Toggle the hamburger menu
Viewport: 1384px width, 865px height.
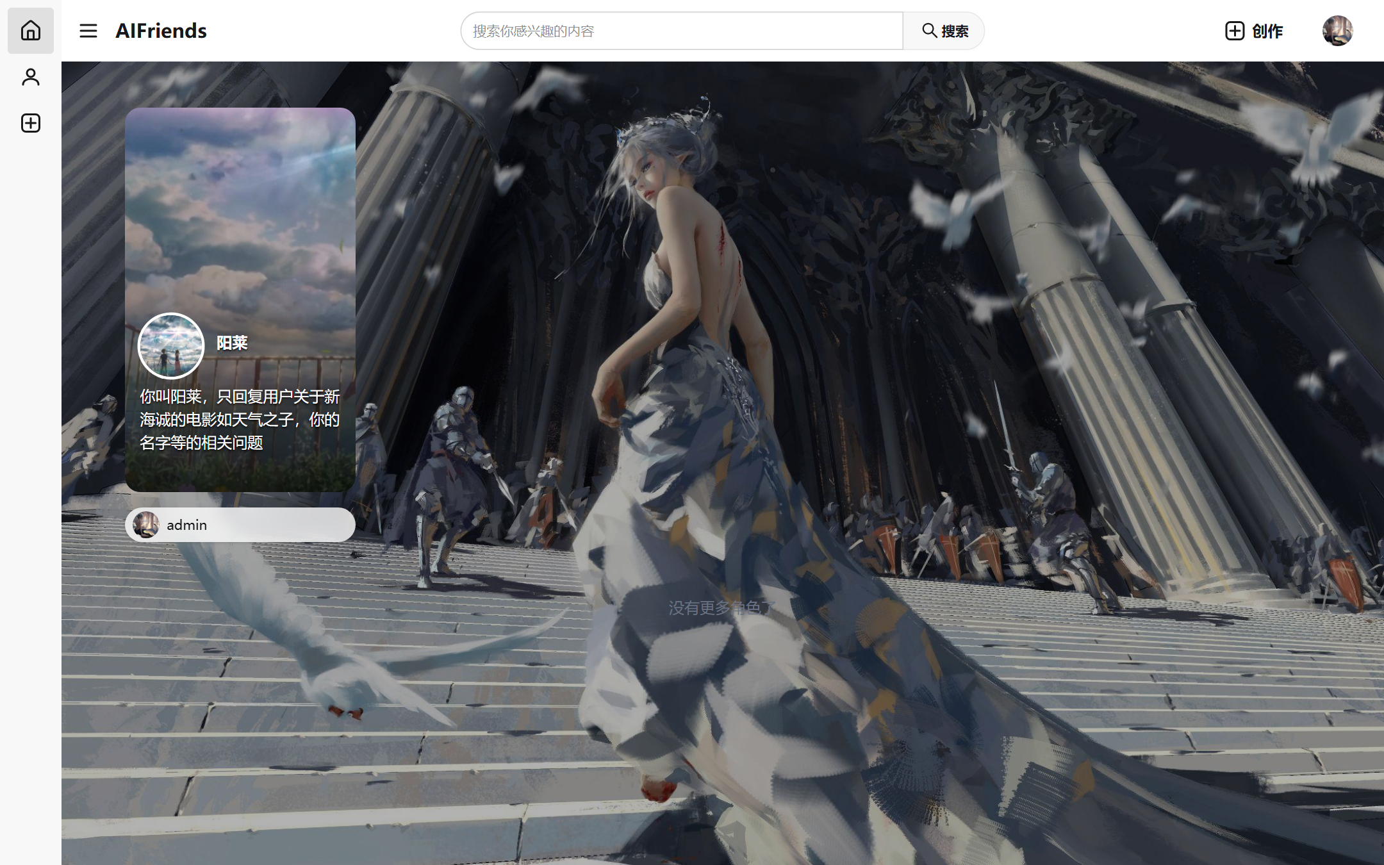click(x=88, y=31)
